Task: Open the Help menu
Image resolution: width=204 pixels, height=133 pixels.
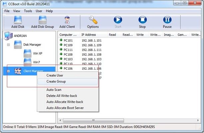Action: [49, 11]
